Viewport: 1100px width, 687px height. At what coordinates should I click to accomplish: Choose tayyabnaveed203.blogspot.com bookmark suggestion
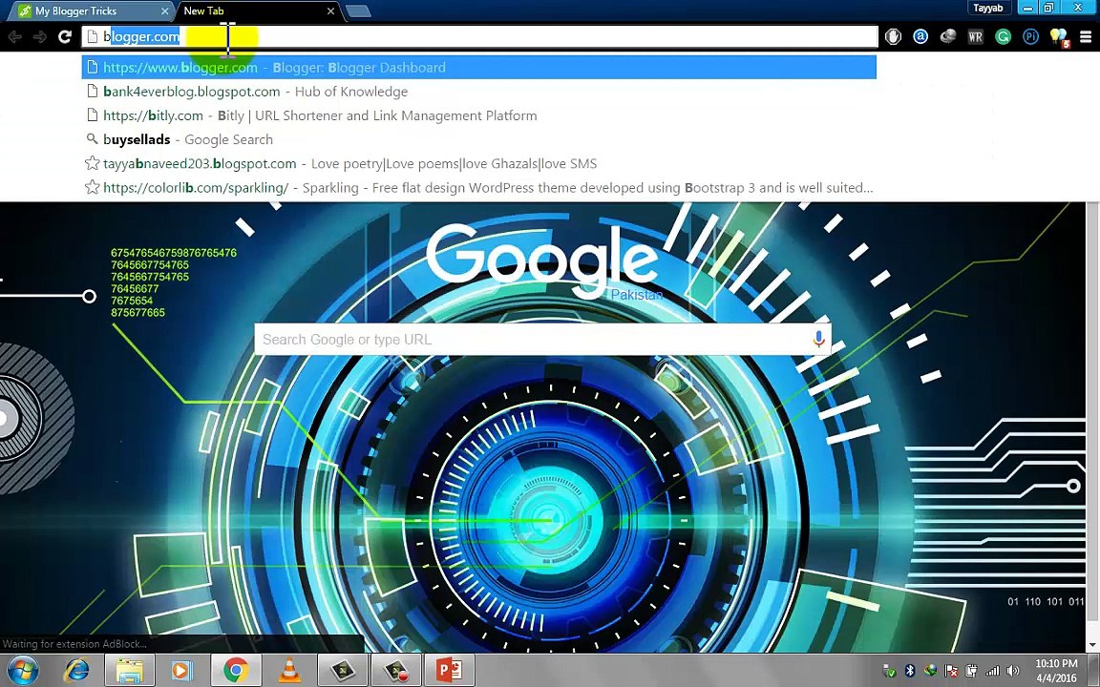[x=479, y=163]
